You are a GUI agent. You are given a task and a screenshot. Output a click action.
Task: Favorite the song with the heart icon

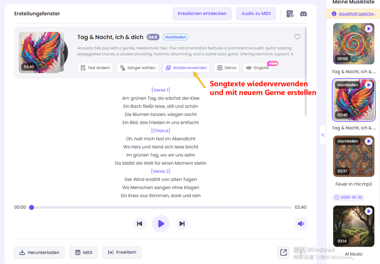coord(297,37)
